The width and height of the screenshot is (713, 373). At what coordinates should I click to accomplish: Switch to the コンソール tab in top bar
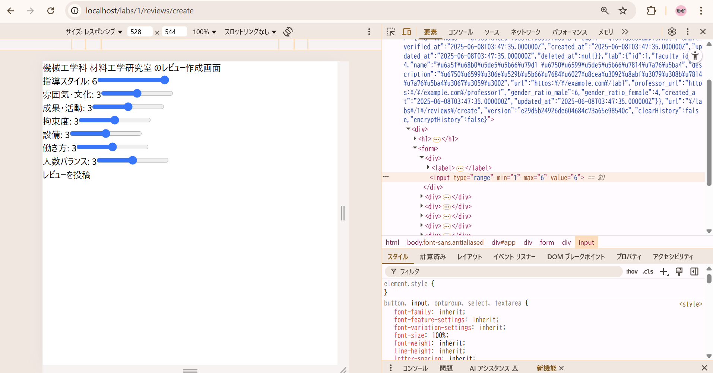click(460, 32)
